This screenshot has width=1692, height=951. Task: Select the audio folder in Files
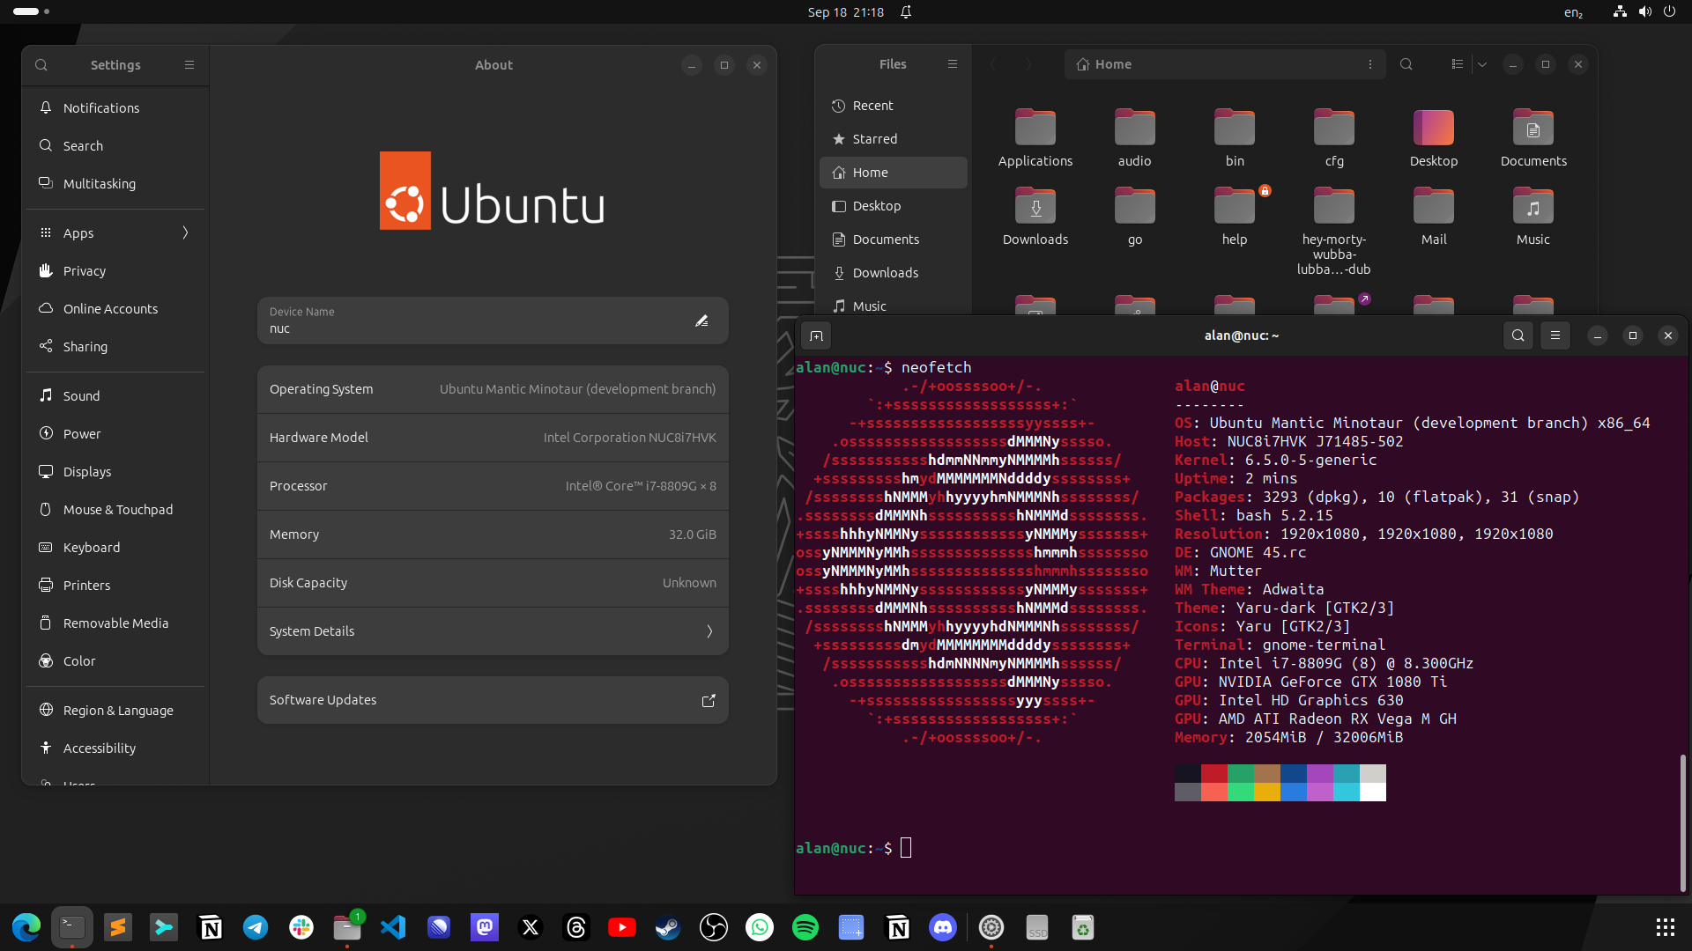(1135, 137)
